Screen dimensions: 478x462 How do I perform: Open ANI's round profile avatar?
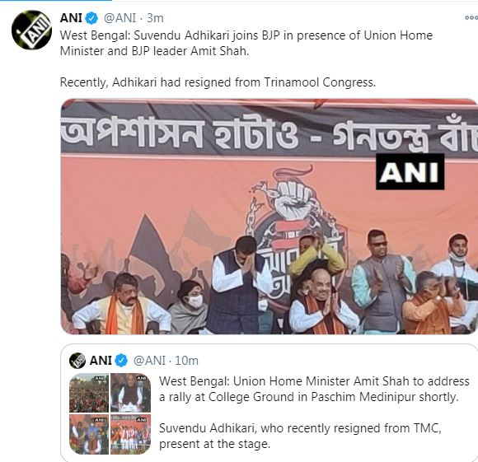pyautogui.click(x=31, y=30)
